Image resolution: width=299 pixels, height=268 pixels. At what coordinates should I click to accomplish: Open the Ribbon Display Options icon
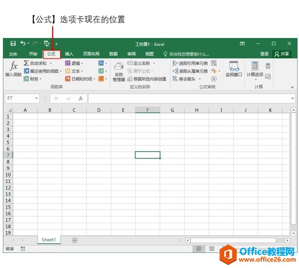(242, 44)
